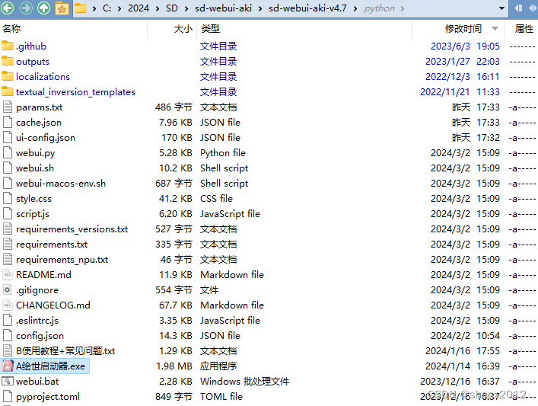Click the README.md file icon
The width and height of the screenshot is (538, 406).
coord(8,274)
